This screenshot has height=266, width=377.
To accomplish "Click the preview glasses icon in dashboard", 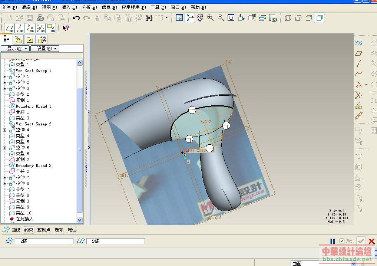I will [349, 241].
